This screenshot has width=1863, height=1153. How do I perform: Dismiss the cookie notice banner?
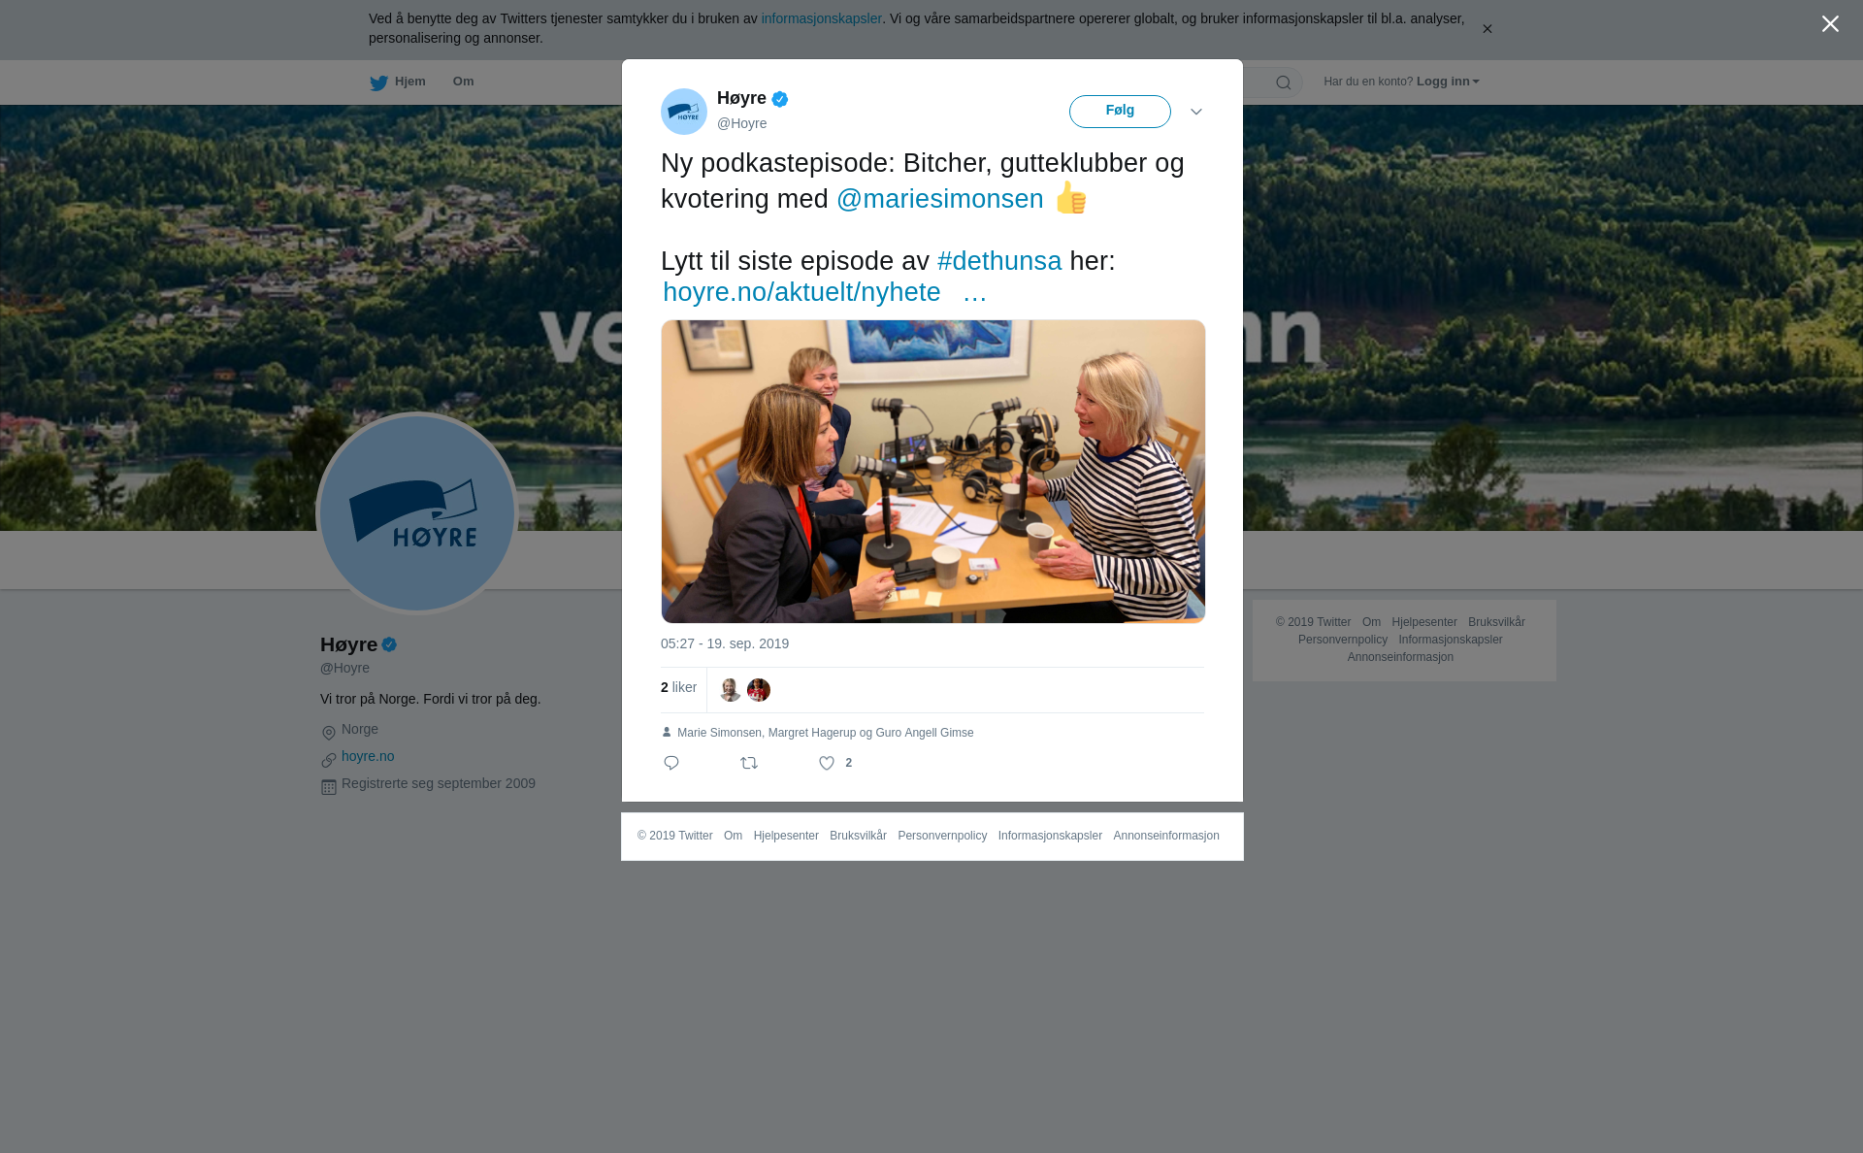pos(1487,29)
